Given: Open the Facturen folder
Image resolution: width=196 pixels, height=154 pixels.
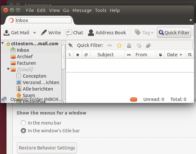Looking at the screenshot, I should [26, 63].
